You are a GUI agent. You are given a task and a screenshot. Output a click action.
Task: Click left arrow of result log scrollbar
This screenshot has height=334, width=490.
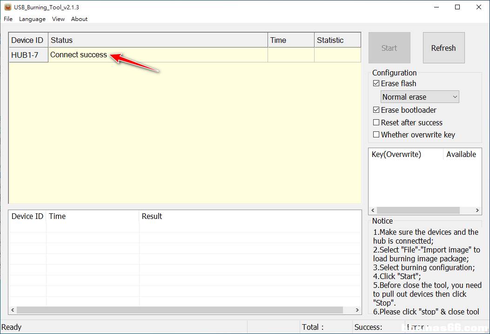[x=13, y=310]
